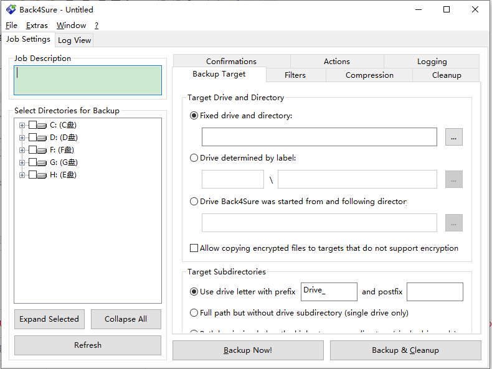Select Use drive letter with prefix radio

point(194,292)
